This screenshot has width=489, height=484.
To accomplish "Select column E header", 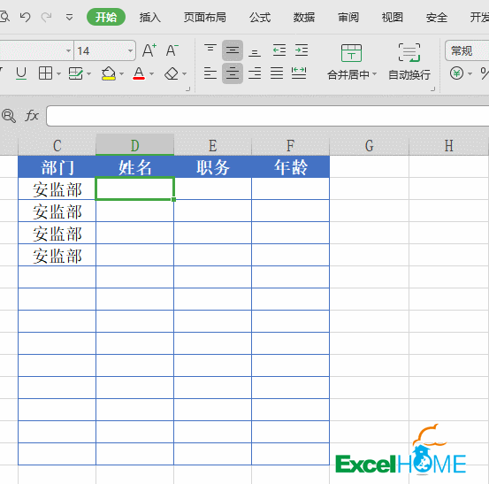I will [x=213, y=145].
